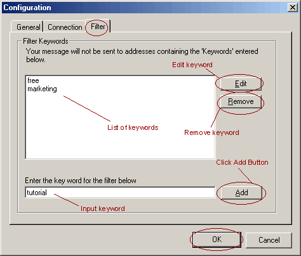The width and height of the screenshot is (301, 256).
Task: Remove the selected keyword with Remove button
Action: [241, 101]
